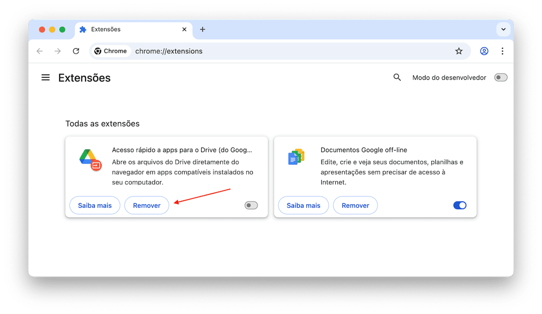
Task: Click the chrome://extensions address bar
Action: pyautogui.click(x=267, y=51)
